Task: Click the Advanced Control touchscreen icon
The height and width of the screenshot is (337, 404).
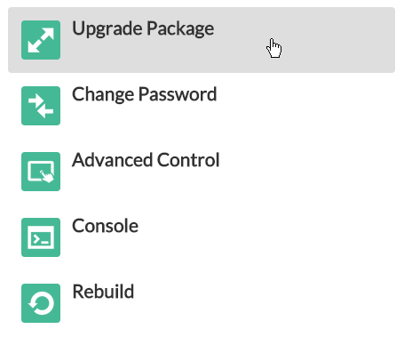Action: (x=41, y=172)
